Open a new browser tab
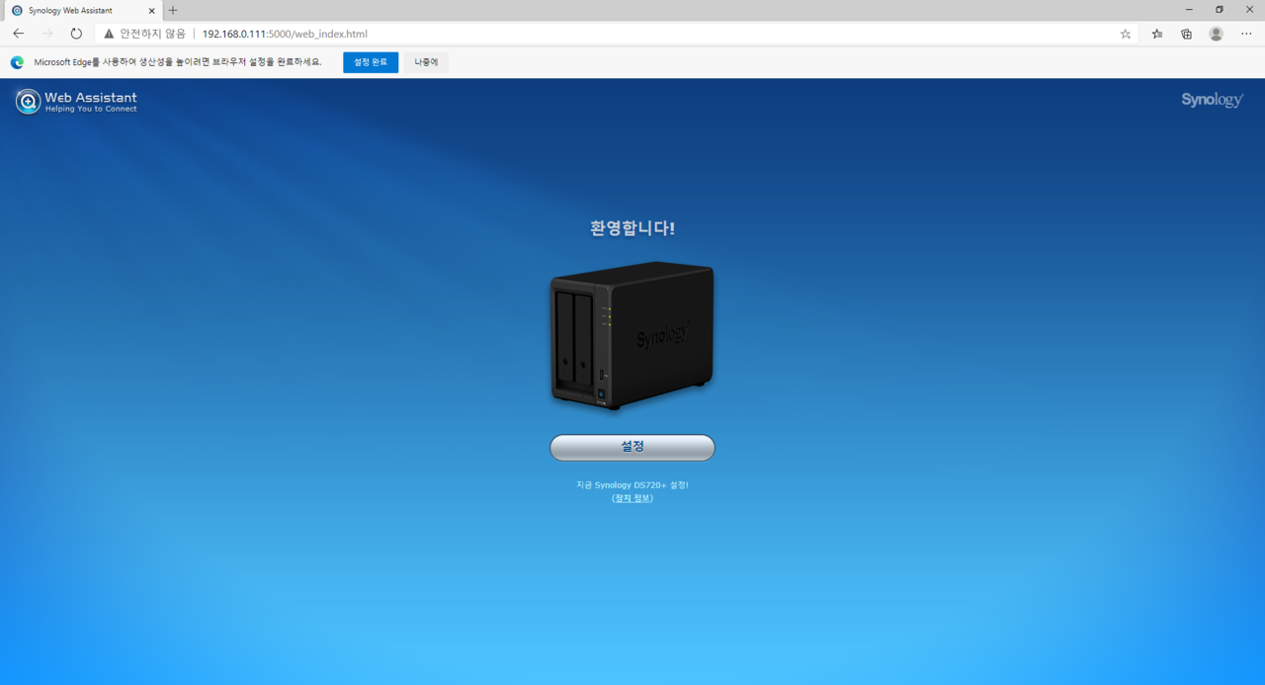Image resolution: width=1265 pixels, height=685 pixels. 173,10
